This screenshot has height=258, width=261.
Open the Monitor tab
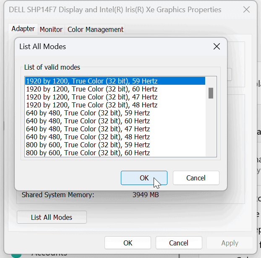coord(51,29)
